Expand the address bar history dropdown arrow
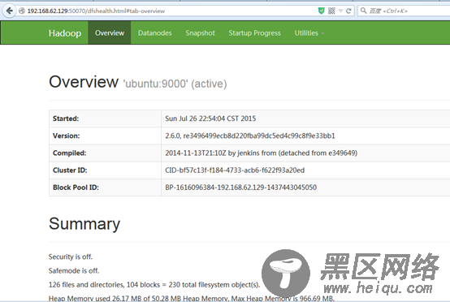Screen dimensions: 450x302 (340, 11)
